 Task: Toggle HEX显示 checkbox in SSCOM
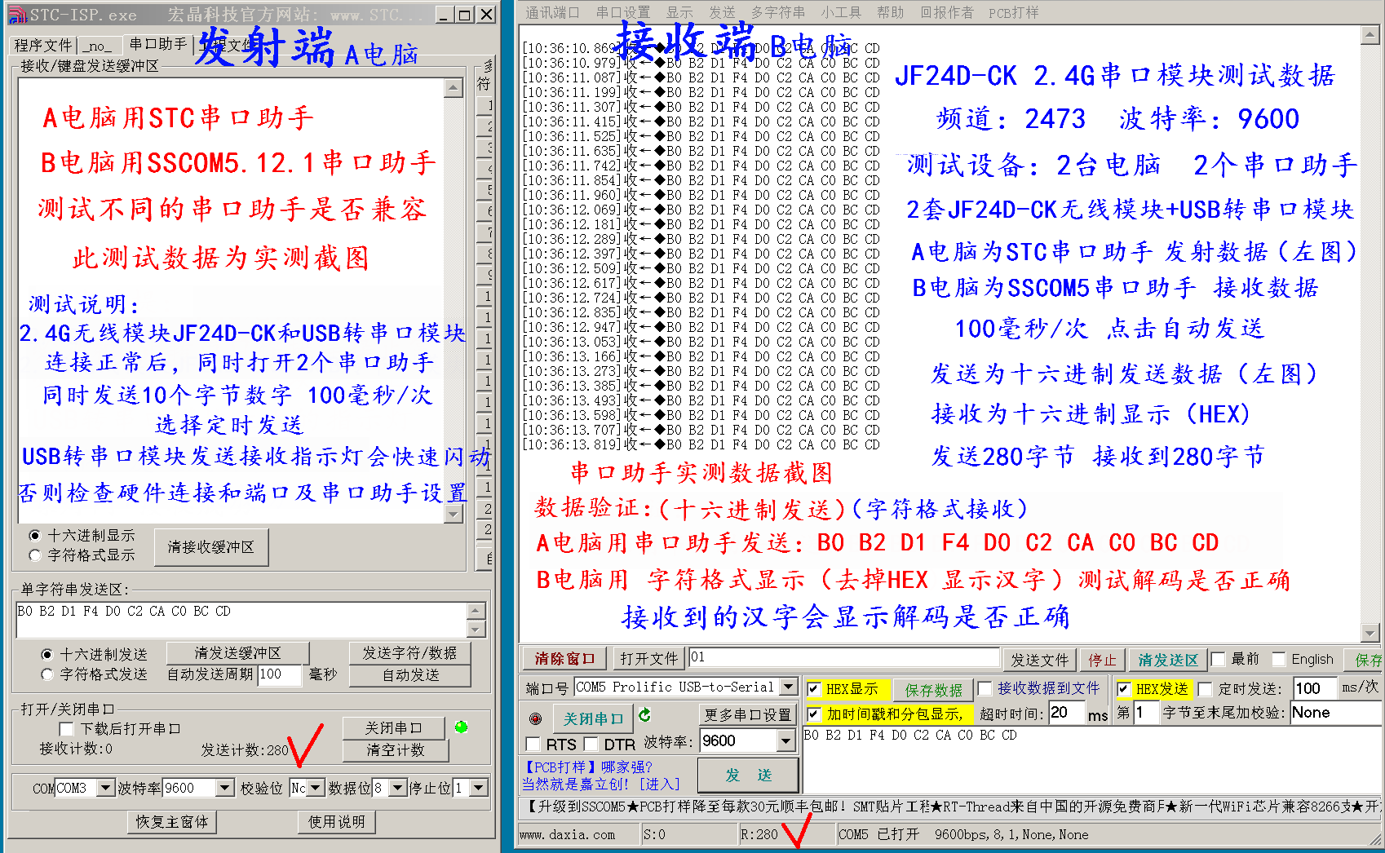813,689
